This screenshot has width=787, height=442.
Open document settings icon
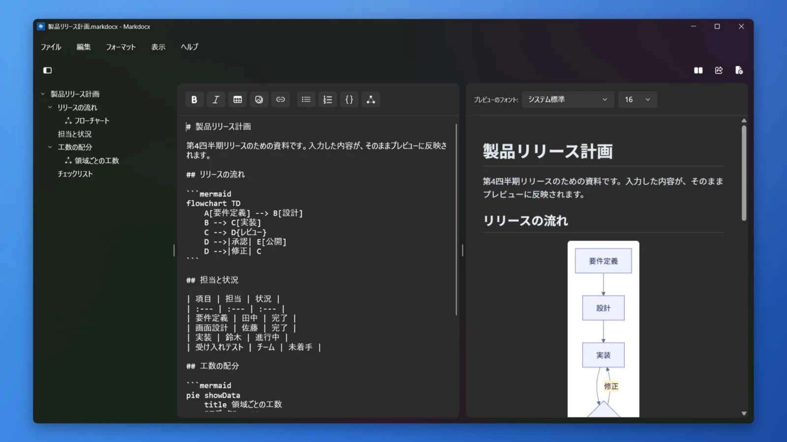click(x=739, y=70)
